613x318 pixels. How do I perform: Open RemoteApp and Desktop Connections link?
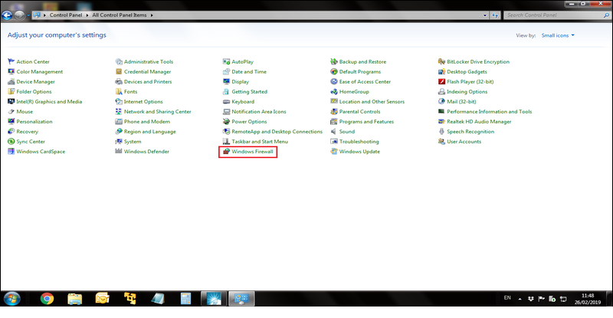[277, 132]
